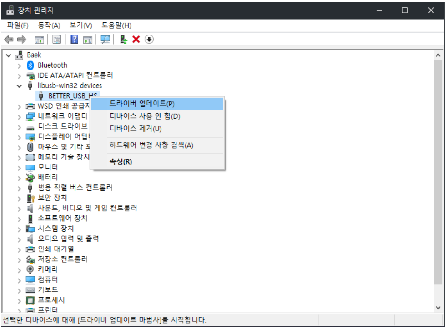The image size is (447, 329).
Task: Click the show/hide console tree toolbar icon
Action: (x=40, y=40)
